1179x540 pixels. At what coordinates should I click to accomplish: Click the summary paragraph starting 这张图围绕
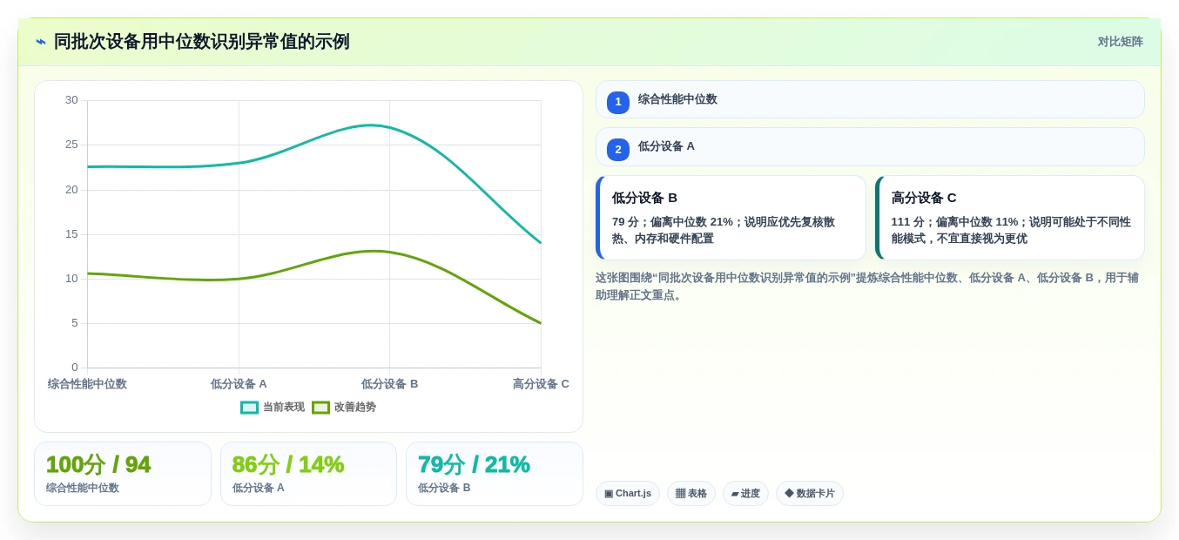pos(866,287)
